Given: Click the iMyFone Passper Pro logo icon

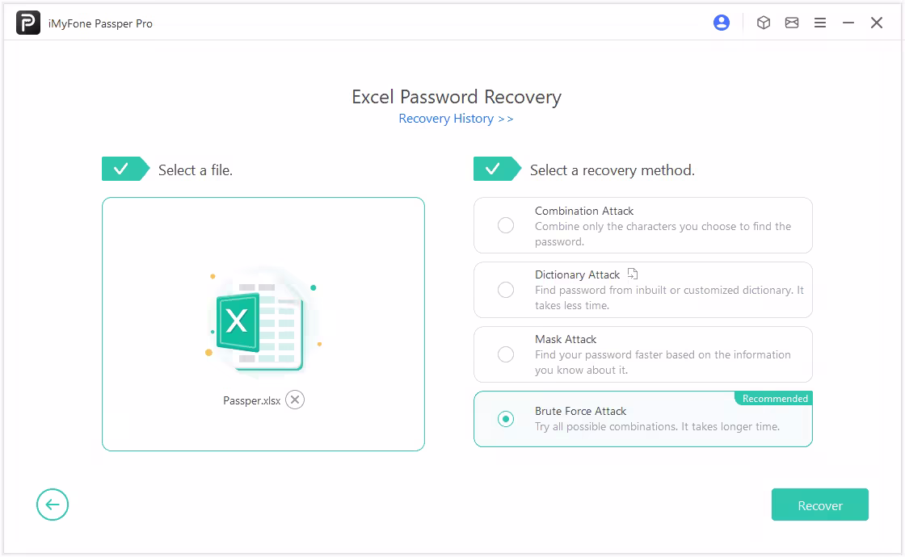Looking at the screenshot, I should click(27, 23).
